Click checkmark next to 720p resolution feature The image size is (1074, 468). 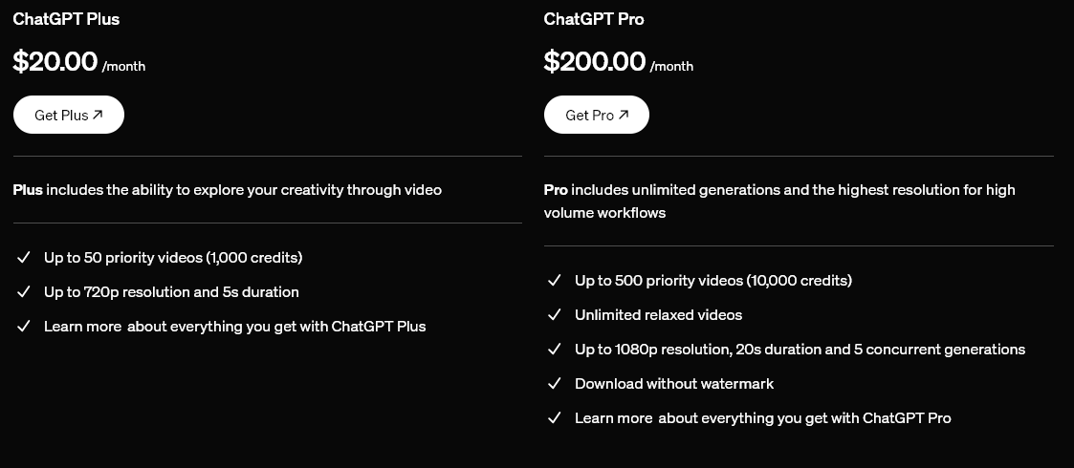tap(24, 292)
